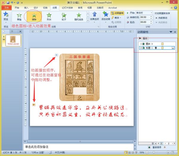Open the 文件 (File) tab

tap(7, 8)
